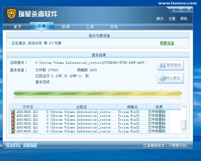Image resolution: width=201 pixels, height=161 pixels.
Task: Open the 安检 tab
Action: (x=114, y=27)
